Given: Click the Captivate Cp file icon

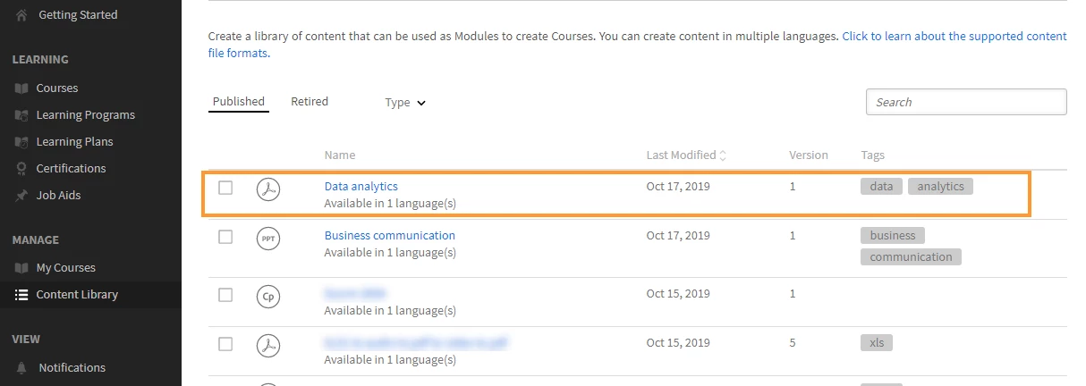Looking at the screenshot, I should click(268, 296).
